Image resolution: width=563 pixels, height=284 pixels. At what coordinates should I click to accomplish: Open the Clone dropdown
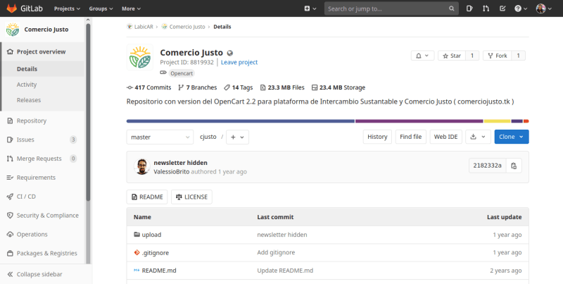point(512,137)
